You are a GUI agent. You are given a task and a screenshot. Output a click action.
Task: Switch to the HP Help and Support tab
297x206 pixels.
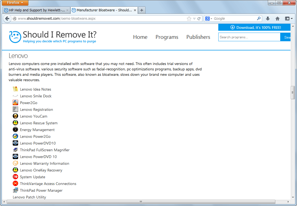click(x=36, y=10)
